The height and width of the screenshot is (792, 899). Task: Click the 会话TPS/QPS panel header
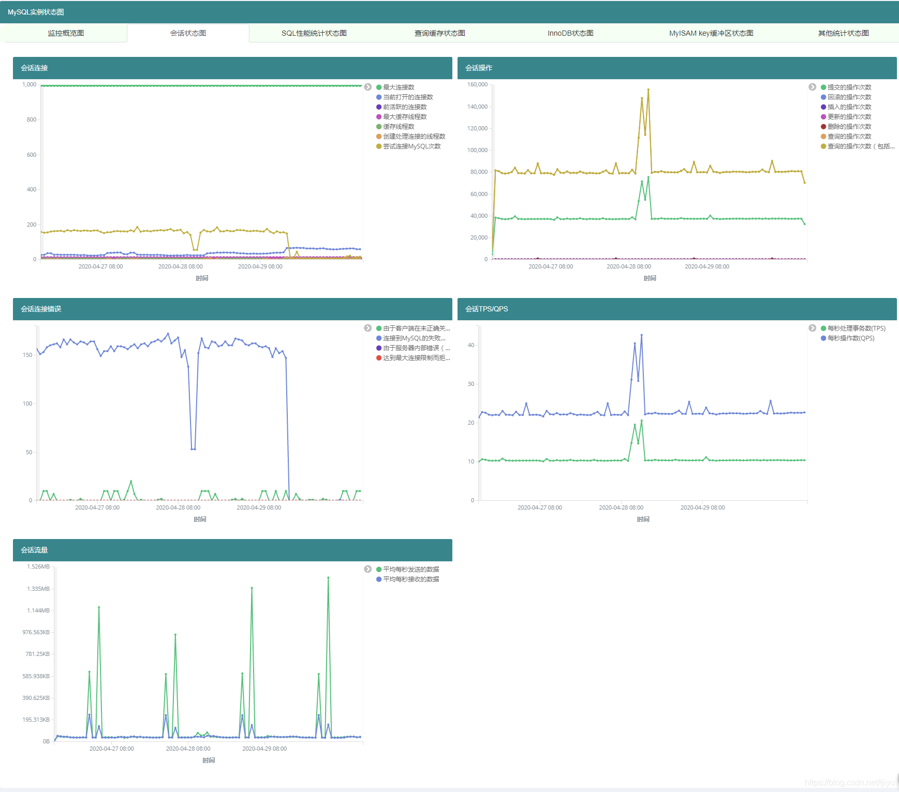(x=677, y=309)
